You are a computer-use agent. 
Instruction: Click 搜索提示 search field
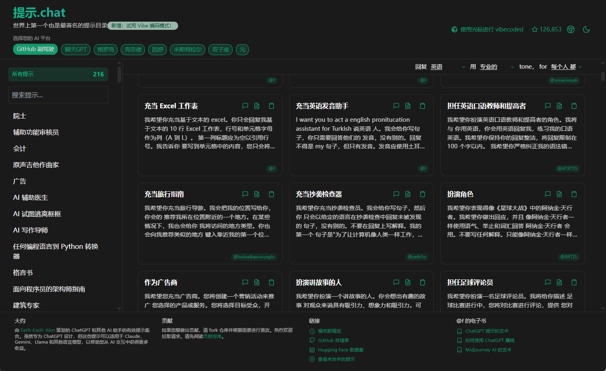(x=58, y=95)
